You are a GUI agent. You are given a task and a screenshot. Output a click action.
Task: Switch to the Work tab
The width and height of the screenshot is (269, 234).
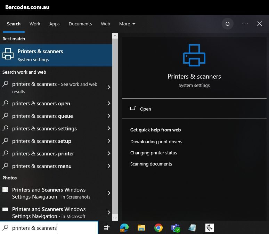pos(35,24)
